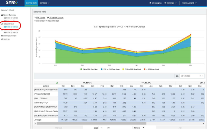Switch to the Driving Style tab
207x130 pixels.
coord(31,3)
